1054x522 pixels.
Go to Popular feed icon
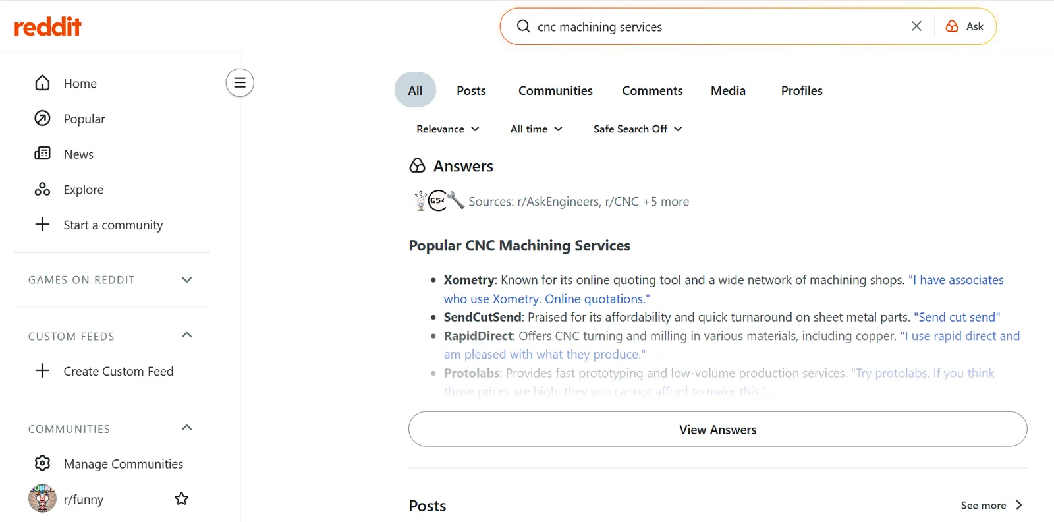[42, 119]
